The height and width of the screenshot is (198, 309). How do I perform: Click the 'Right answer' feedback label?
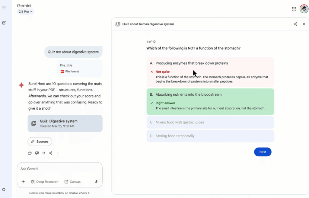(165, 103)
